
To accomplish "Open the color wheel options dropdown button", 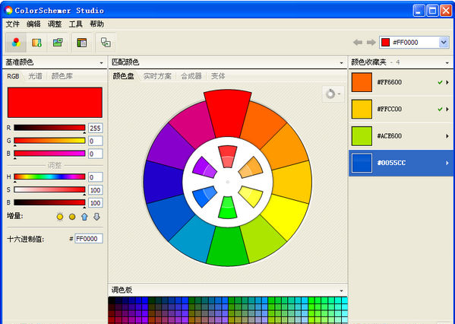I will [333, 94].
